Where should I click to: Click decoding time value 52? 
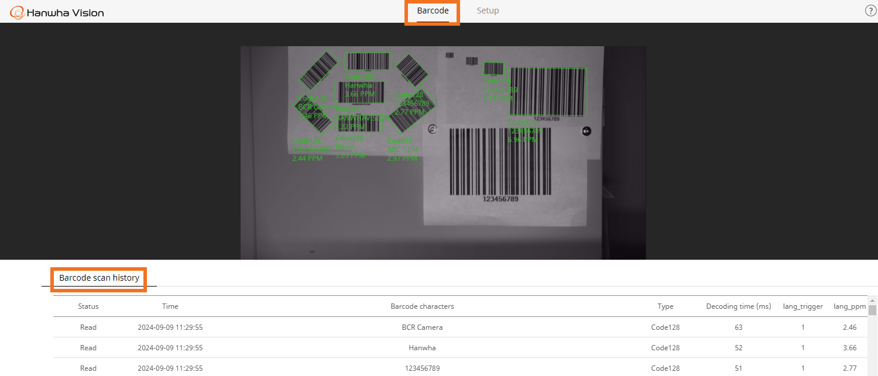tap(739, 348)
